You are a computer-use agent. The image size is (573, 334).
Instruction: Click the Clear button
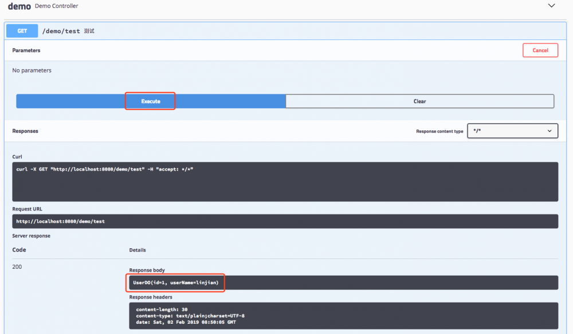click(419, 101)
